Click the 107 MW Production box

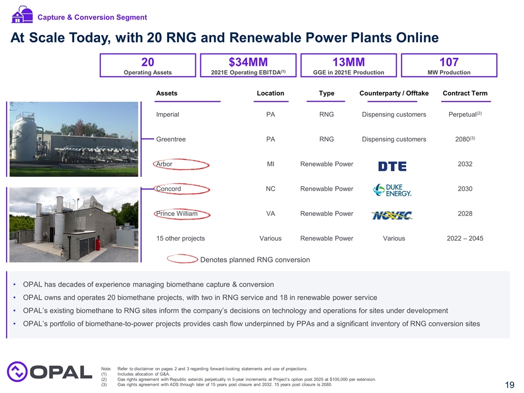point(449,65)
